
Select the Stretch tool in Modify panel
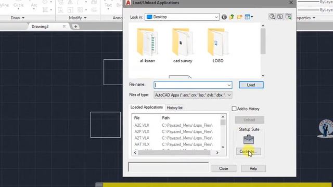[x=60, y=10]
